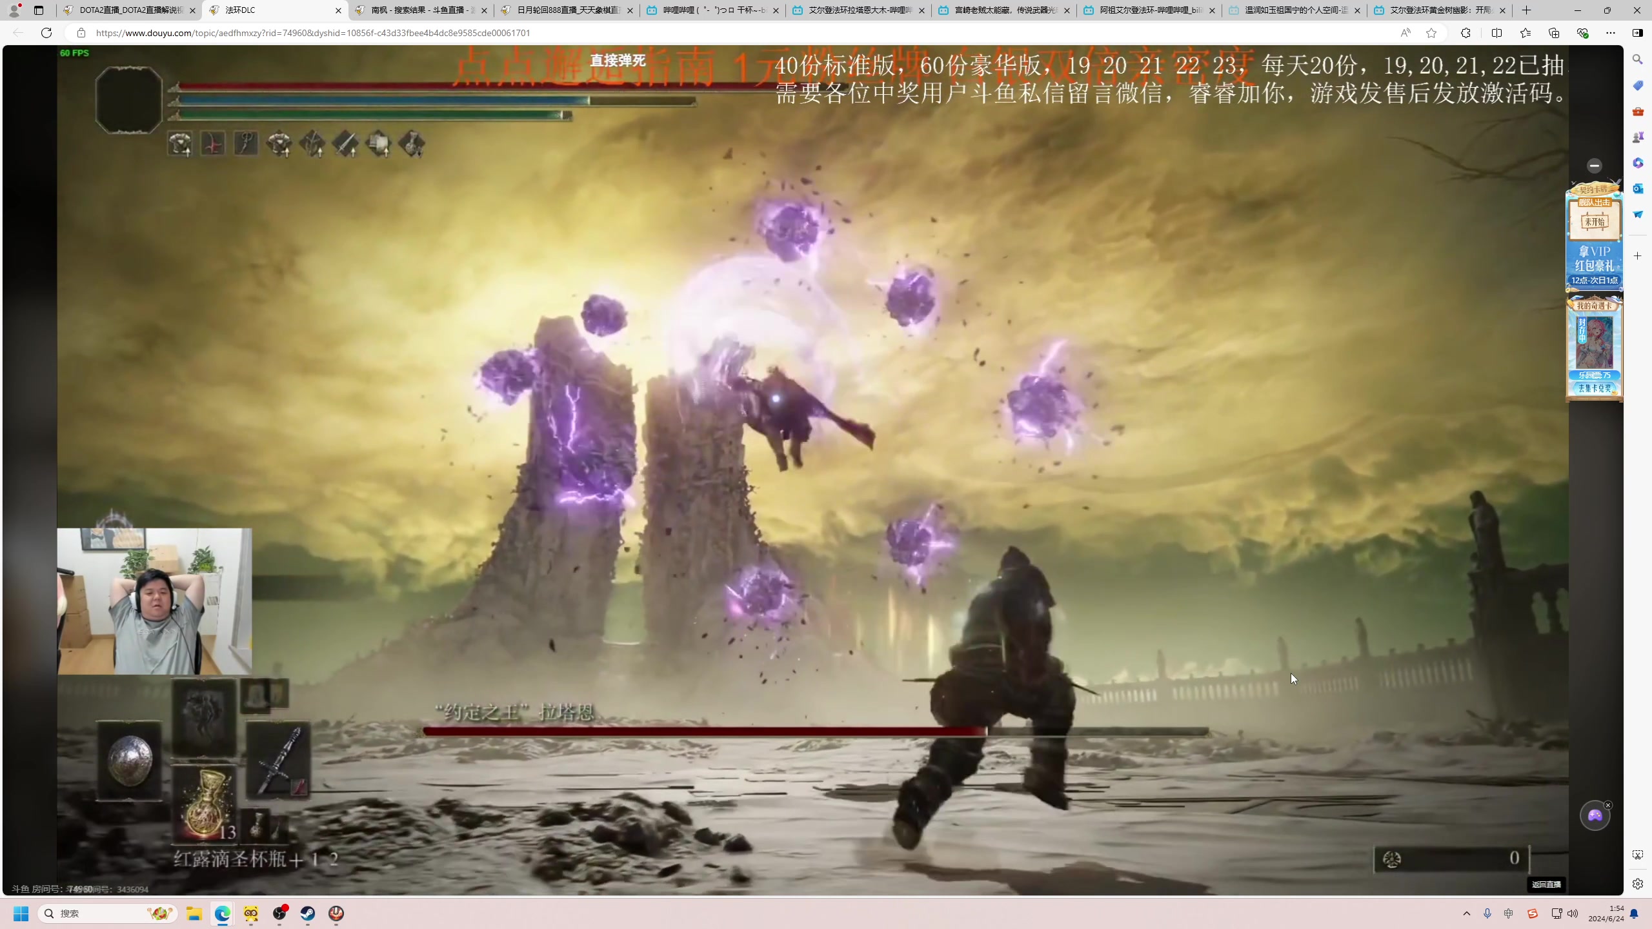The width and height of the screenshot is (1652, 929).
Task: Switch to 艾尔登法环拉塔恩大木 tab
Action: click(x=858, y=10)
